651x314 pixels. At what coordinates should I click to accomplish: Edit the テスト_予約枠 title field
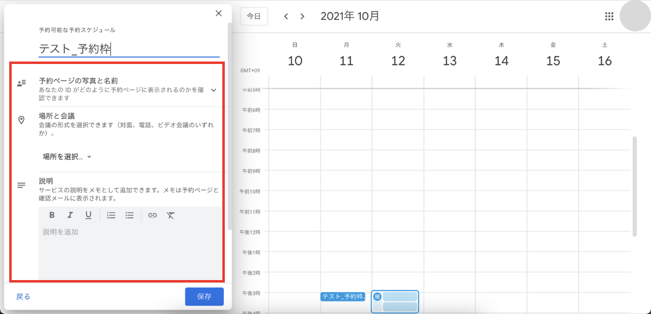point(129,48)
